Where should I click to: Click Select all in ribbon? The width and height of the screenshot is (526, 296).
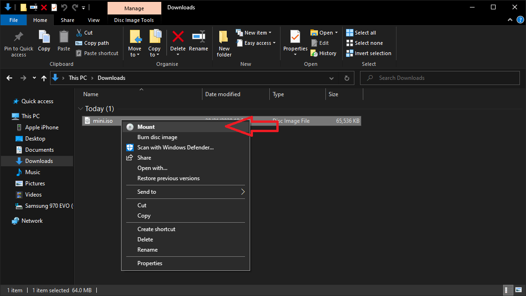click(x=361, y=33)
